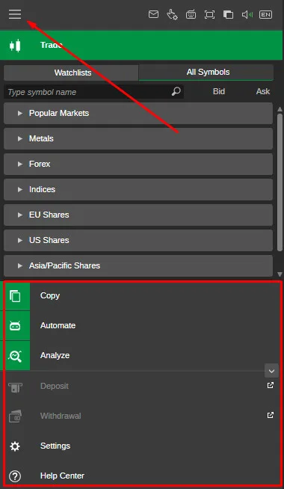
Task: Open the layout windows icon
Action: pos(228,15)
